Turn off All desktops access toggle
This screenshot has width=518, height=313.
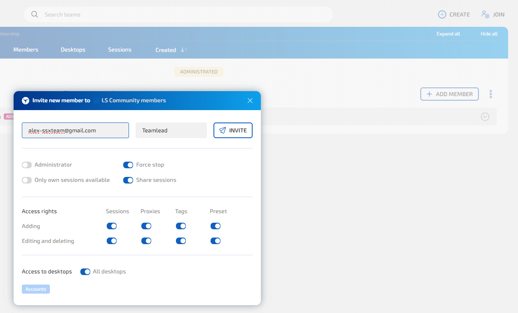[x=85, y=272]
